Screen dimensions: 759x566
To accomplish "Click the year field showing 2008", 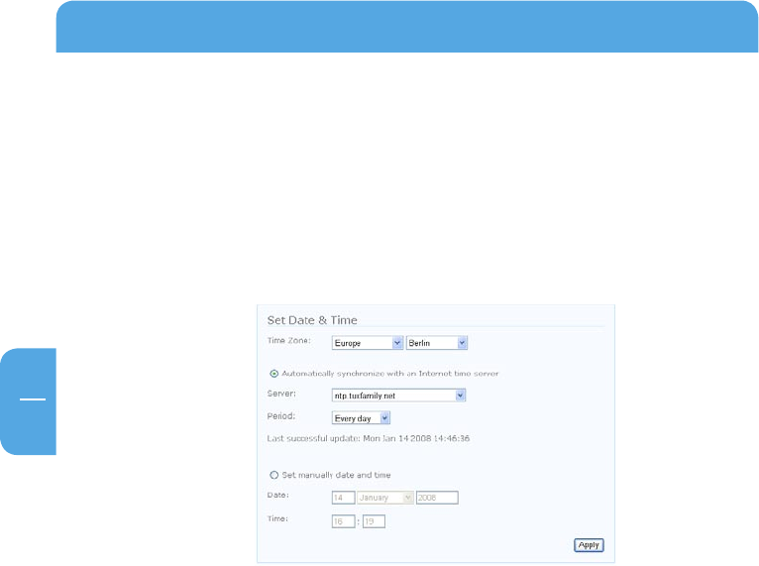I will [x=437, y=498].
